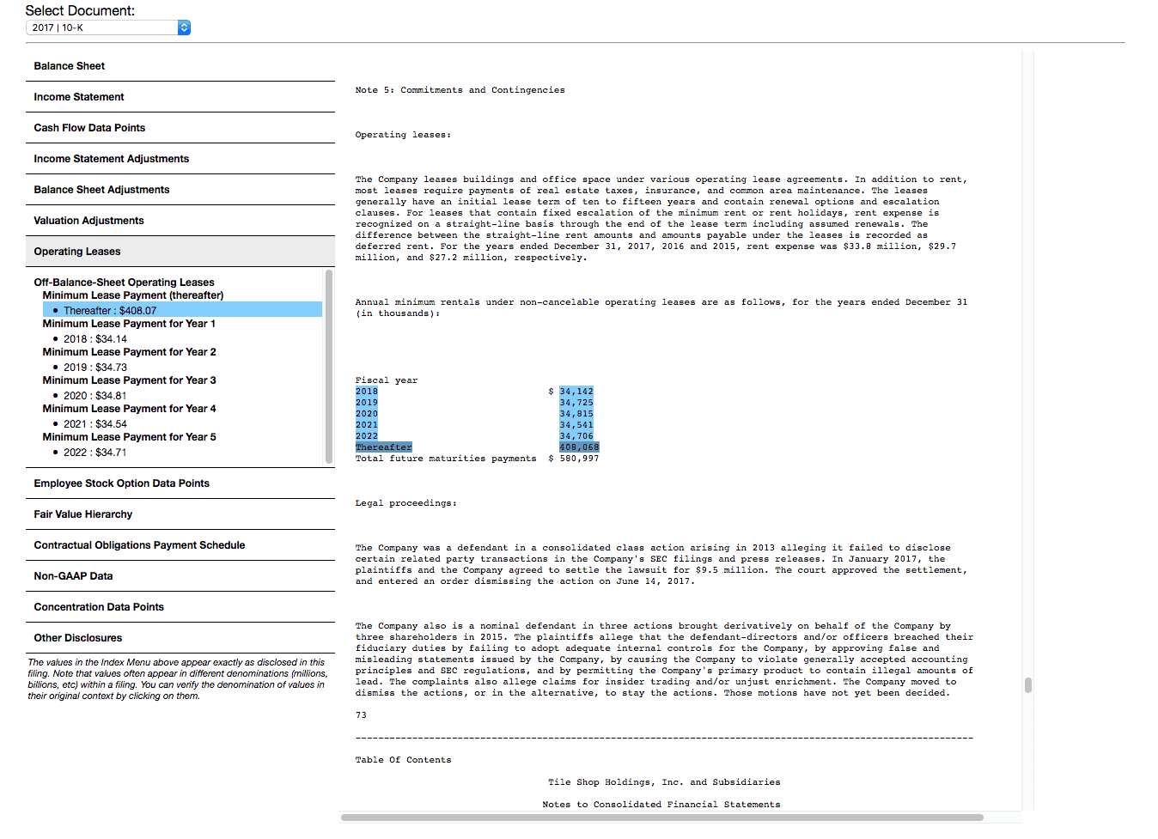Open Contractual Obligations Payment Schedule section
Screen dimensions: 1158x839
180,545
